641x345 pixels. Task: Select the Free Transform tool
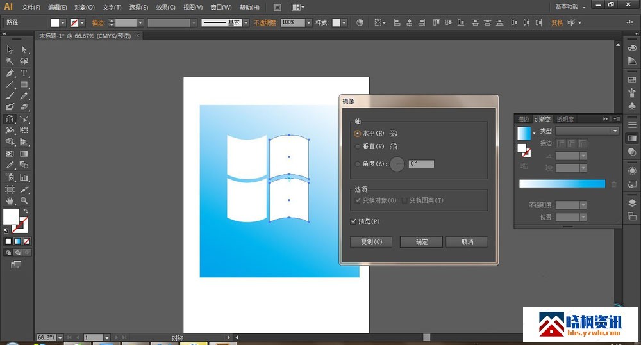coord(24,131)
